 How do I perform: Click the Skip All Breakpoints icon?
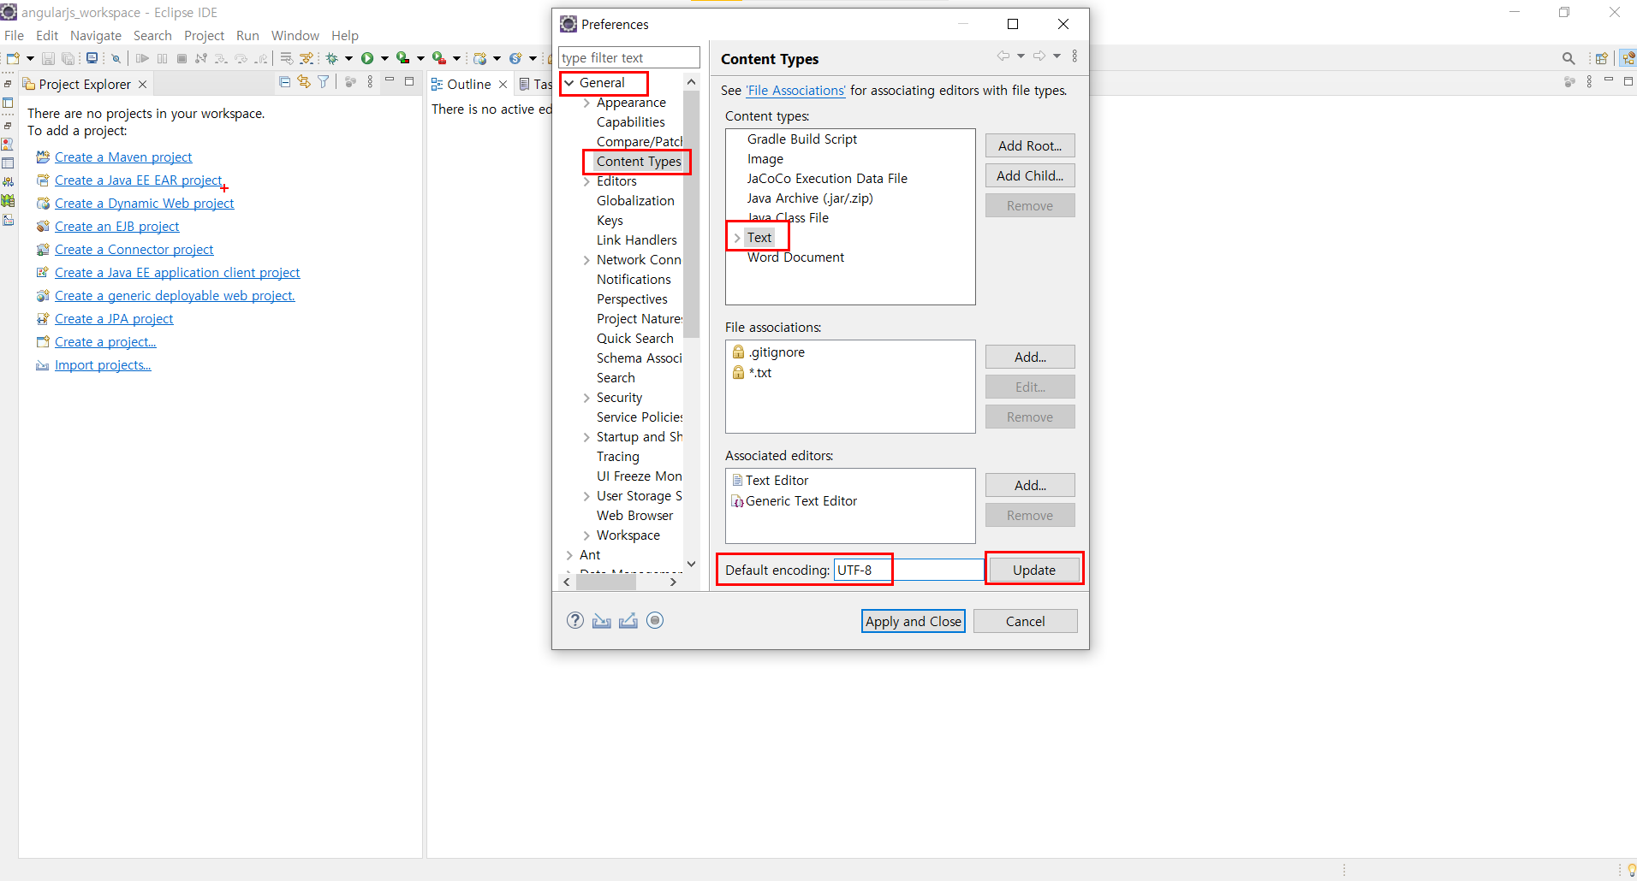click(116, 58)
